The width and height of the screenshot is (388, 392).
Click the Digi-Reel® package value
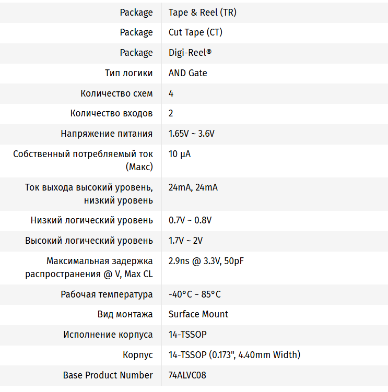pyautogui.click(x=190, y=53)
